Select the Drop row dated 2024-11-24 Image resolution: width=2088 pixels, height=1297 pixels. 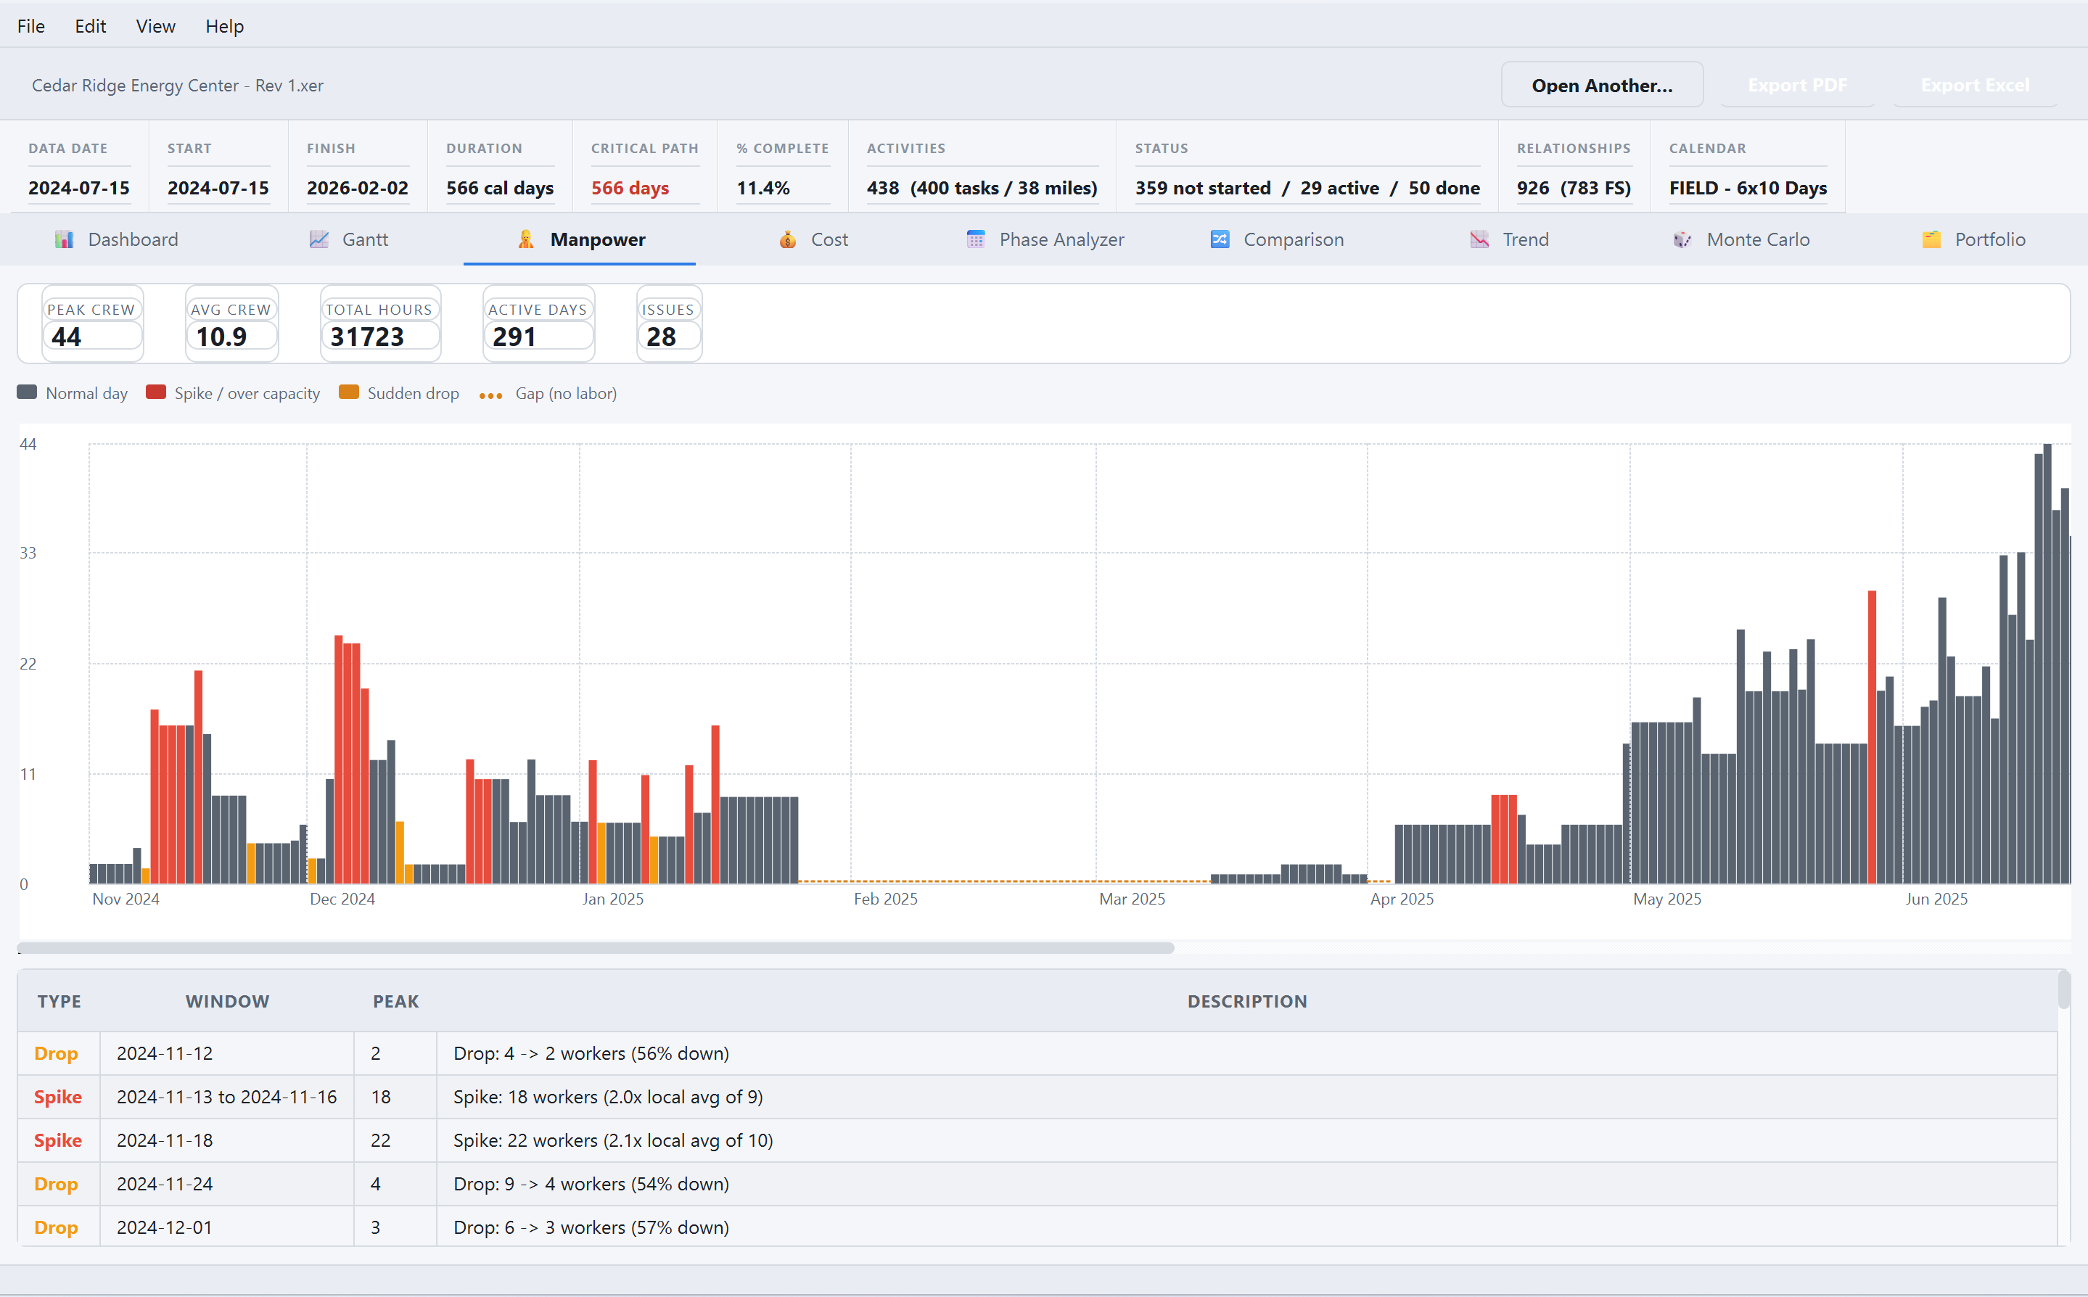[1037, 1184]
